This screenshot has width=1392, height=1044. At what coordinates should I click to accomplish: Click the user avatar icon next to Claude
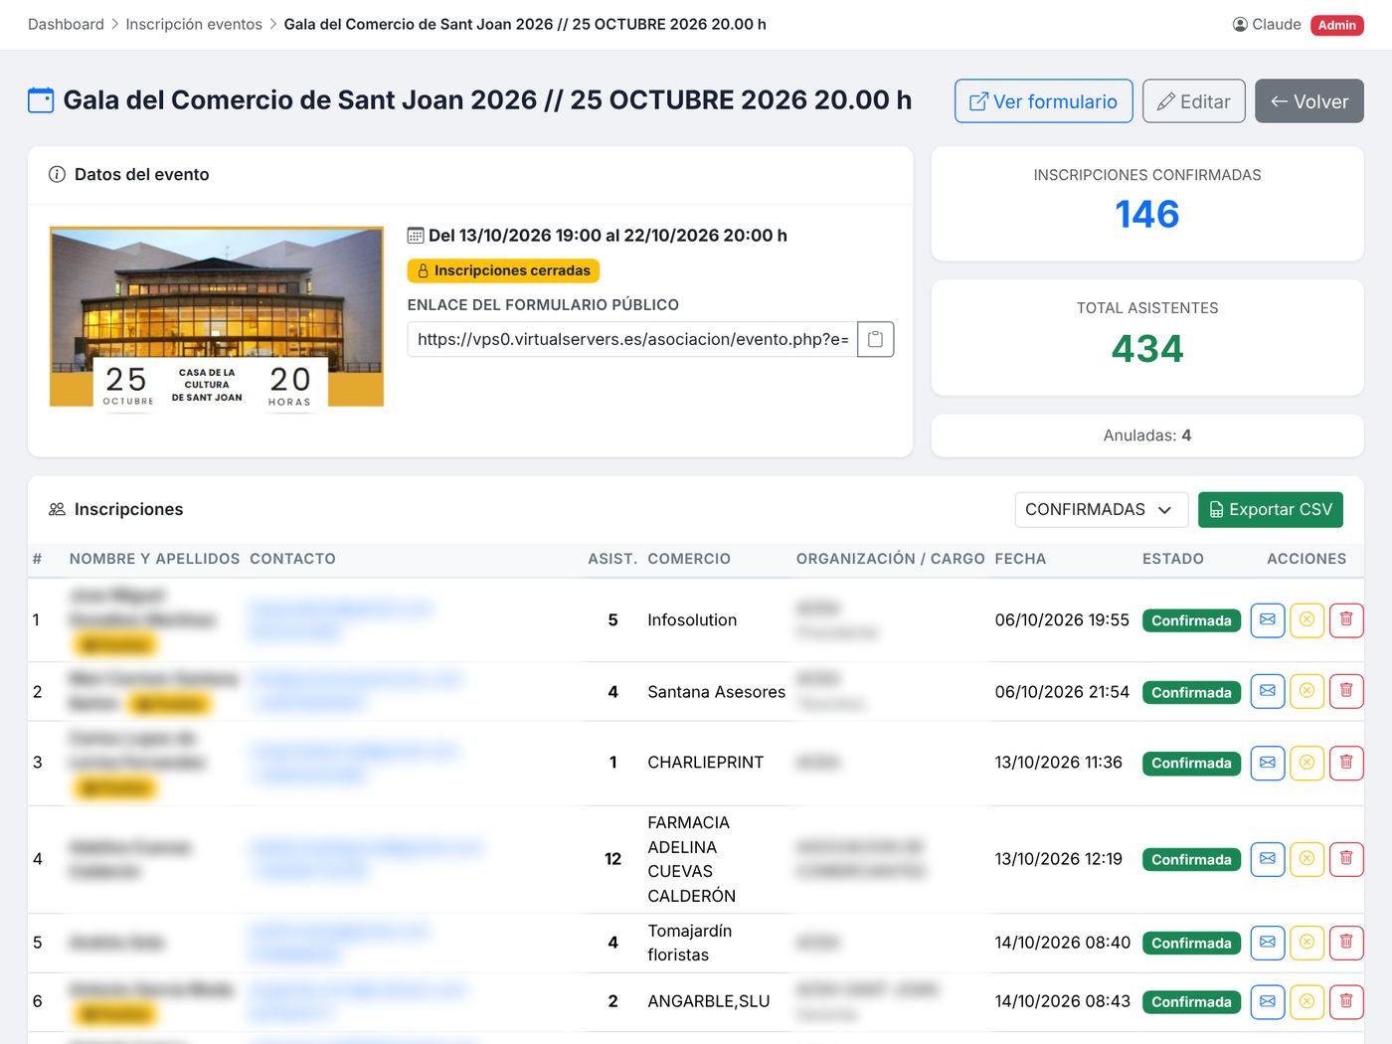pos(1240,24)
